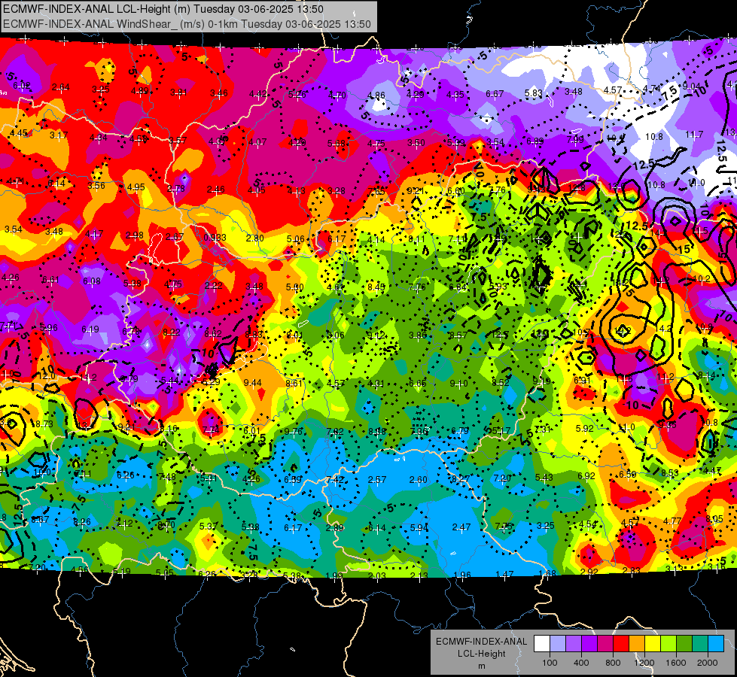The height and width of the screenshot is (677, 737).
Task: Click the wind shear value 2.22
Action: (x=214, y=286)
